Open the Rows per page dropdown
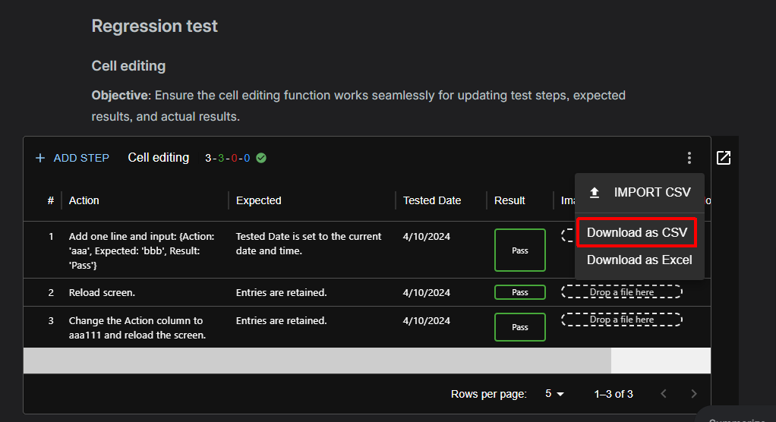This screenshot has height=422, width=776. (555, 394)
